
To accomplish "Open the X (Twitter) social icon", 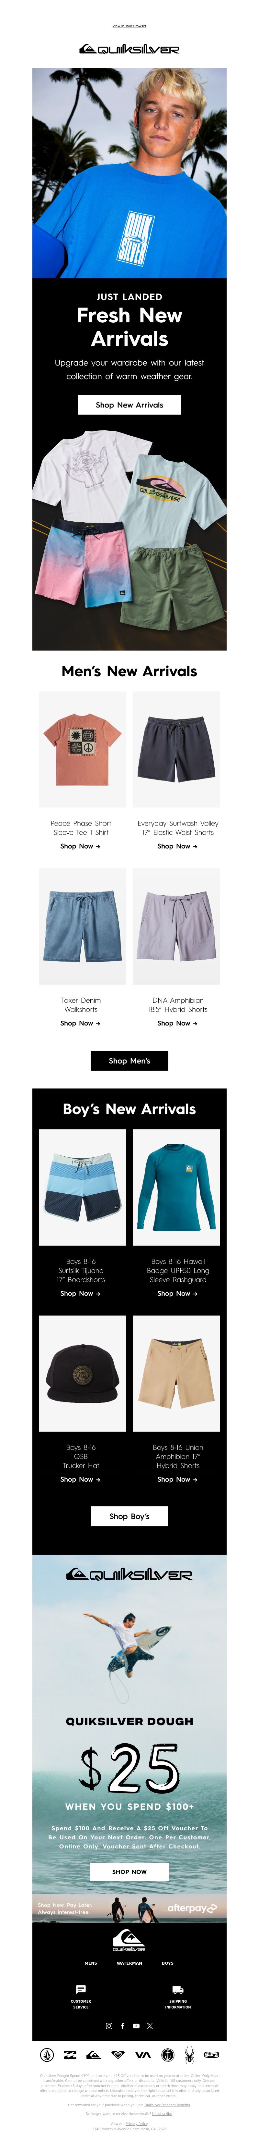I will click(x=150, y=2026).
